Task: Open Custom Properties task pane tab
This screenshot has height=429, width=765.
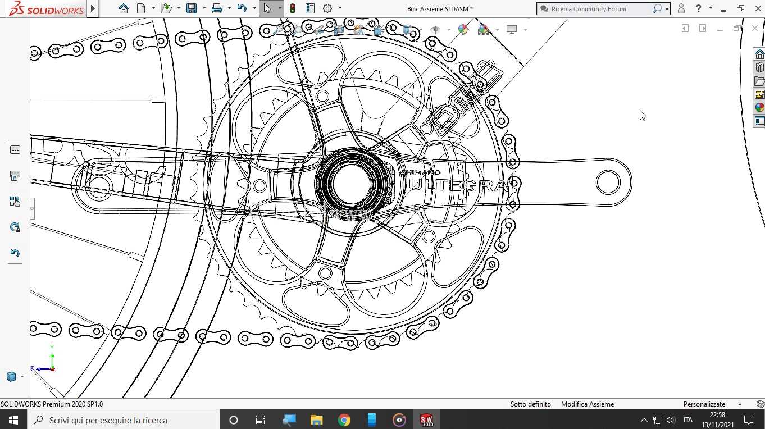Action: click(759, 122)
